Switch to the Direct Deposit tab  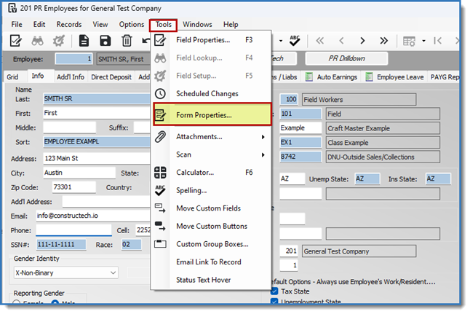111,76
